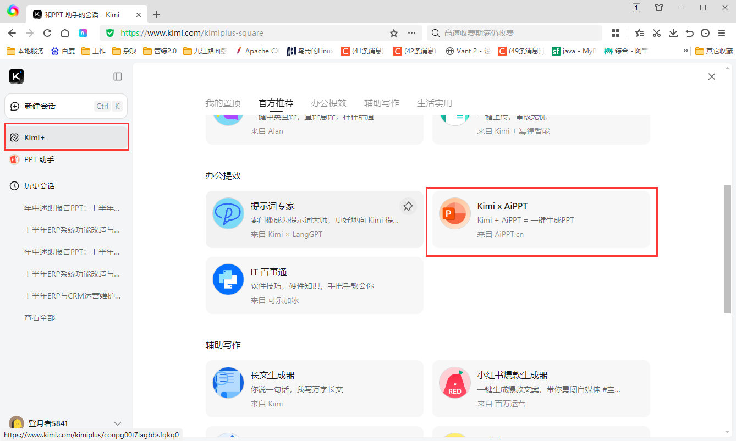Collapse the sidebar with the panel icon

click(118, 76)
